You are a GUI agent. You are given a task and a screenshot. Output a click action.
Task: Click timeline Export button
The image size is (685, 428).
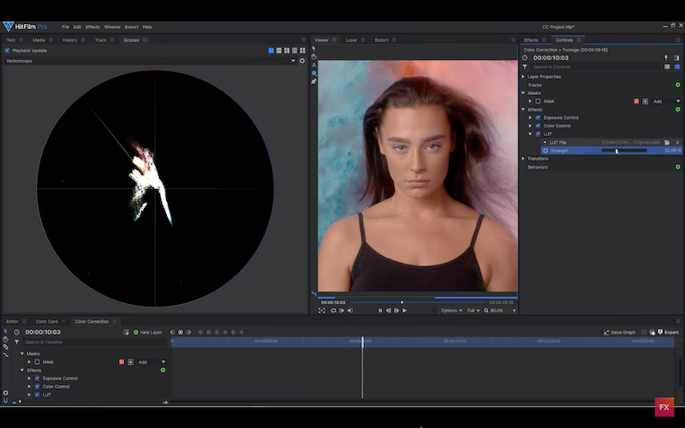669,332
